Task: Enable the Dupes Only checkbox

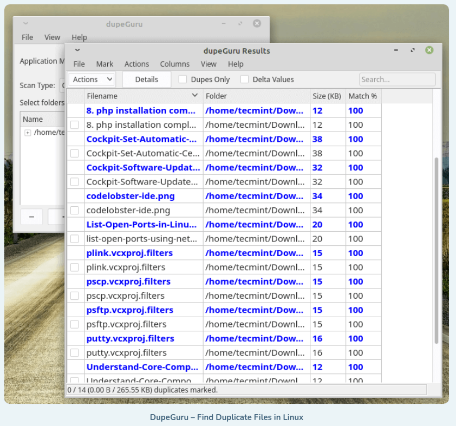Action: pyautogui.click(x=183, y=79)
